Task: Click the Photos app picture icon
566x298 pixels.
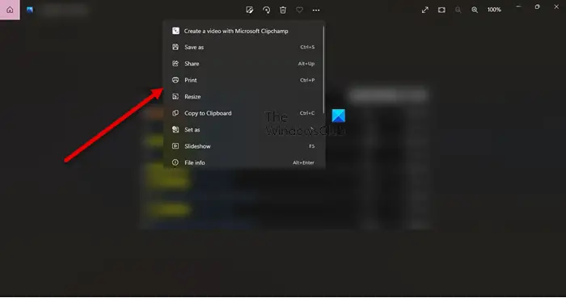Action: [x=30, y=10]
